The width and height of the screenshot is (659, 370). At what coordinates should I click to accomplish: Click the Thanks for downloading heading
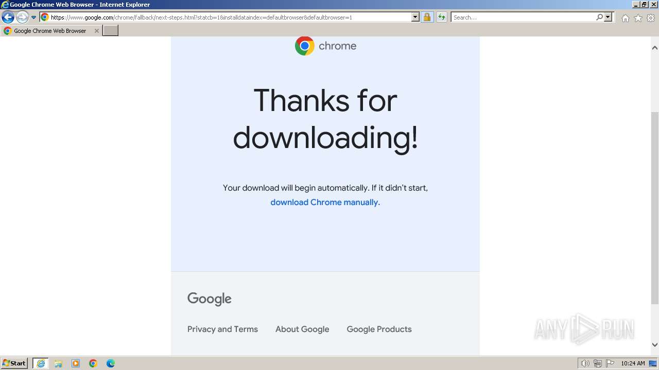click(x=325, y=119)
